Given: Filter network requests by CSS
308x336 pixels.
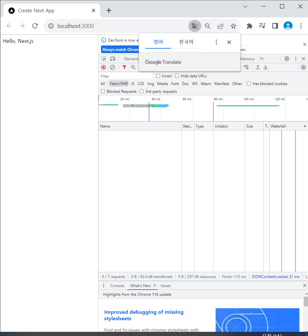Looking at the screenshot, I should click(141, 83).
